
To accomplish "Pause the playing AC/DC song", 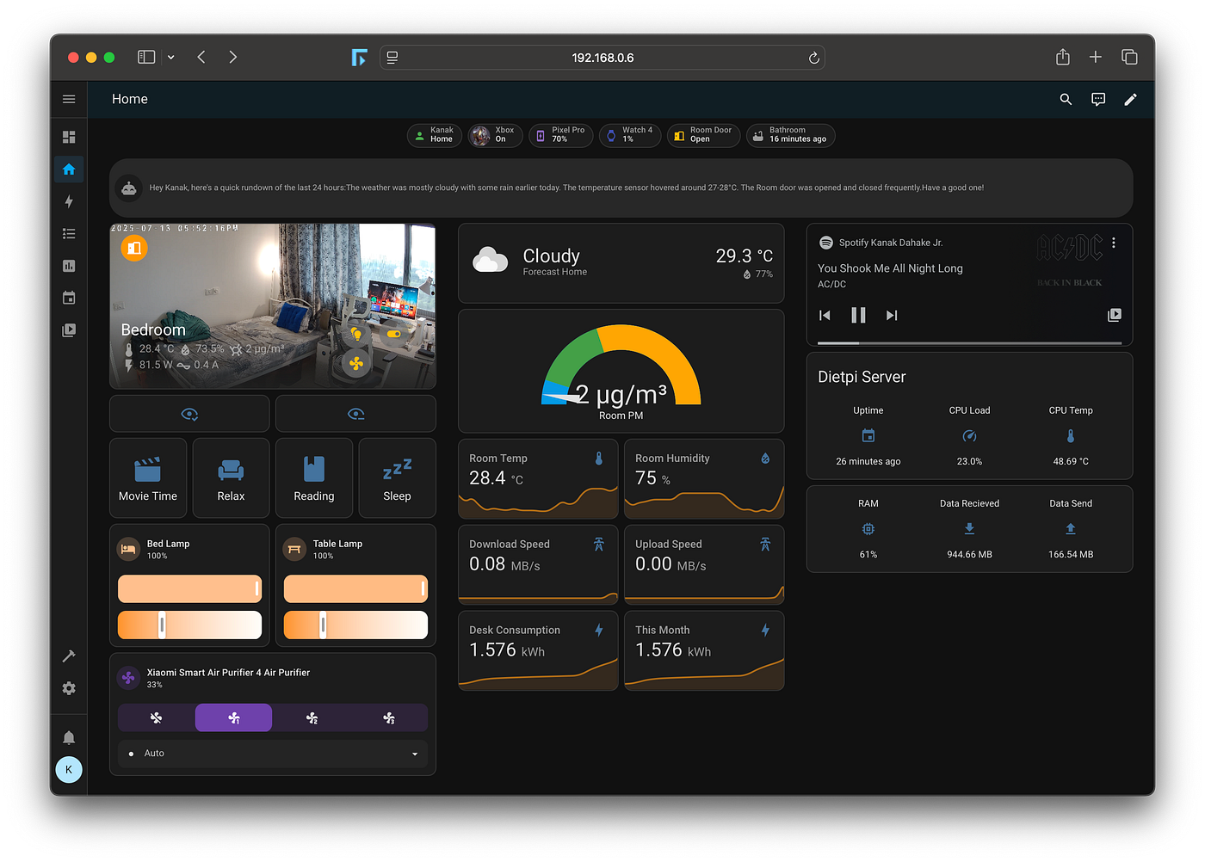I will coord(857,315).
